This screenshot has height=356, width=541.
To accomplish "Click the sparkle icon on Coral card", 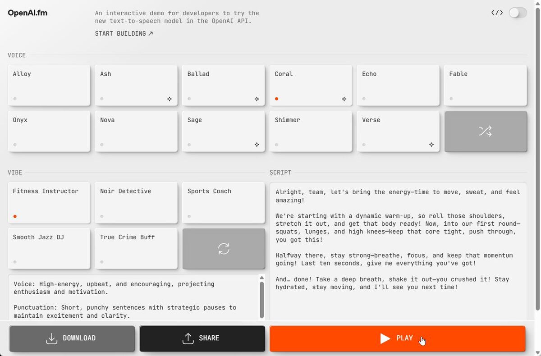I will coord(344,99).
